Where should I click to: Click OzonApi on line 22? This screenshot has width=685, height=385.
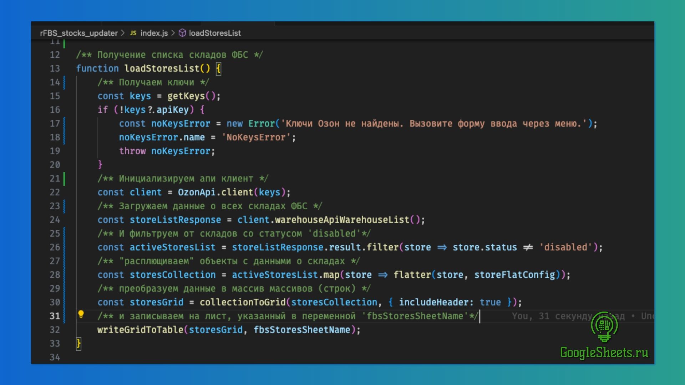click(197, 192)
